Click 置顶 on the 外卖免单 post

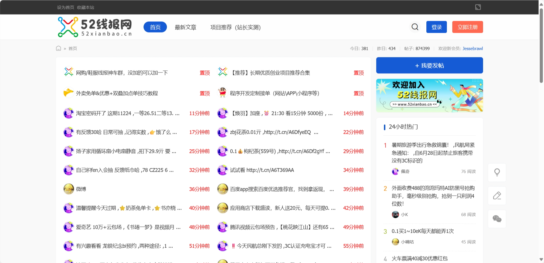click(205, 93)
